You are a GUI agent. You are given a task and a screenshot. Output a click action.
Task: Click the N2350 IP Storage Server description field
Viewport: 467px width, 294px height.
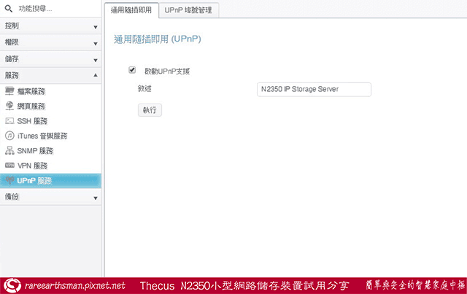(x=314, y=89)
